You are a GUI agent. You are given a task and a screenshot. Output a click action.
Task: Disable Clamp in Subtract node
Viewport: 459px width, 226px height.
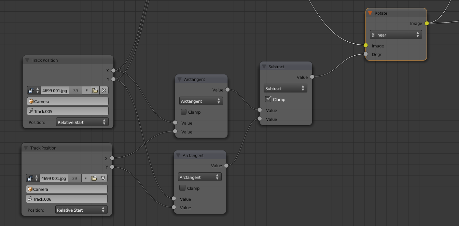pos(268,99)
